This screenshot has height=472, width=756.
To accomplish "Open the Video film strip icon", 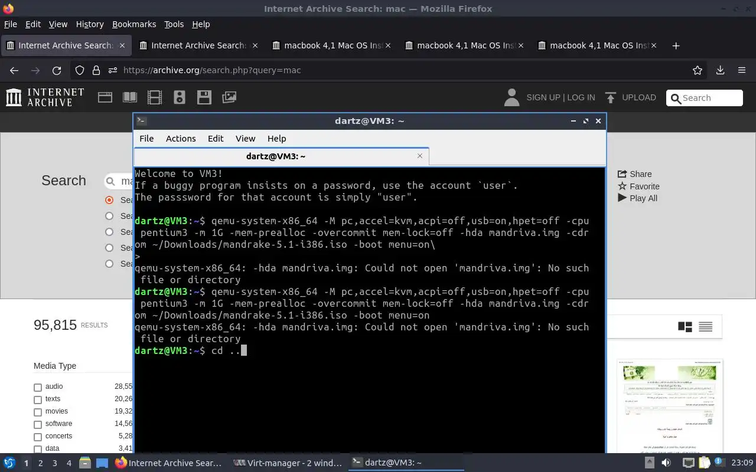I will tap(155, 97).
